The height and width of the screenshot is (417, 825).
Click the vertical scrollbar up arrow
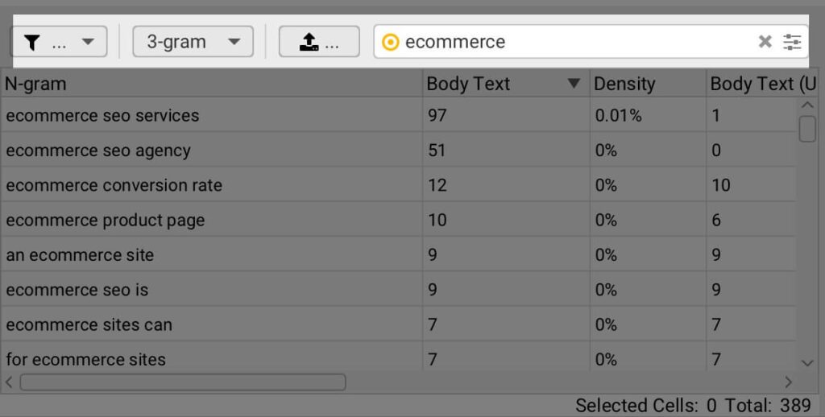click(807, 105)
